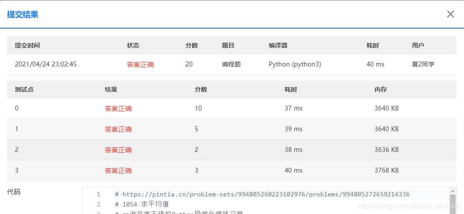Click the 题目 column header
The image size is (464, 214).
[x=228, y=45]
